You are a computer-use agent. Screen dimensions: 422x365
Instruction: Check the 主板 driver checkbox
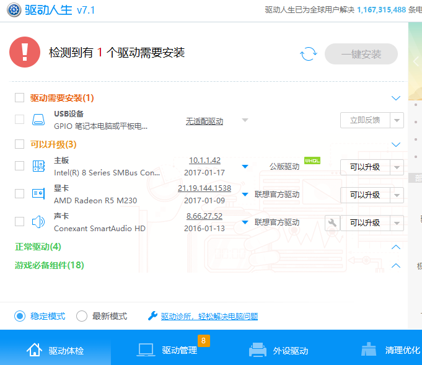pos(19,166)
